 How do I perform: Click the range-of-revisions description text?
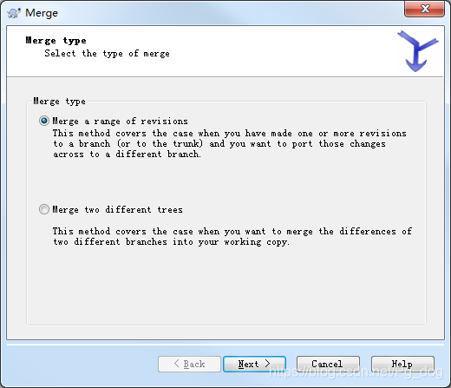(x=230, y=144)
